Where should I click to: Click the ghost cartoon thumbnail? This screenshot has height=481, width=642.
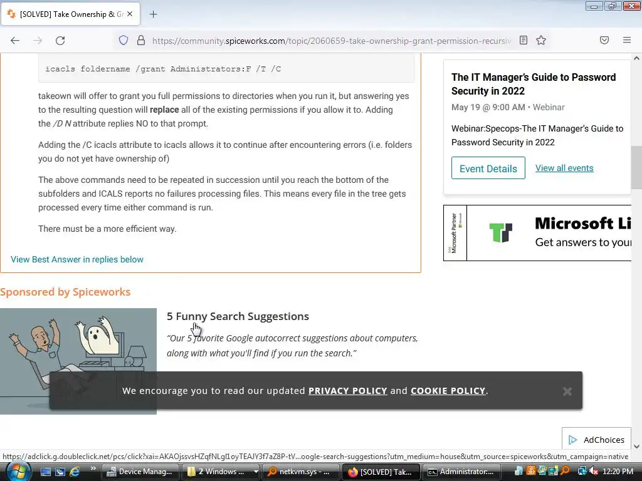click(78, 361)
